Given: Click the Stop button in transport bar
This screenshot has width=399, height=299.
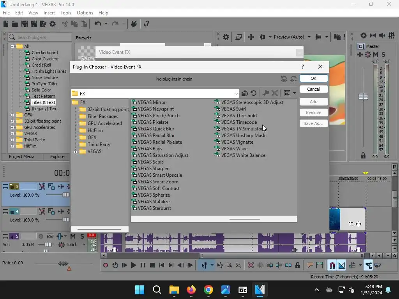Looking at the screenshot, I should coord(152,266).
